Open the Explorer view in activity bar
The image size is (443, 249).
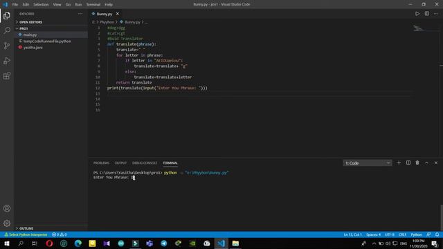pyautogui.click(x=7, y=15)
